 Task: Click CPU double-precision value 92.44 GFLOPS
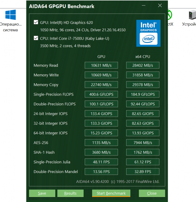pyautogui.click(x=143, y=104)
